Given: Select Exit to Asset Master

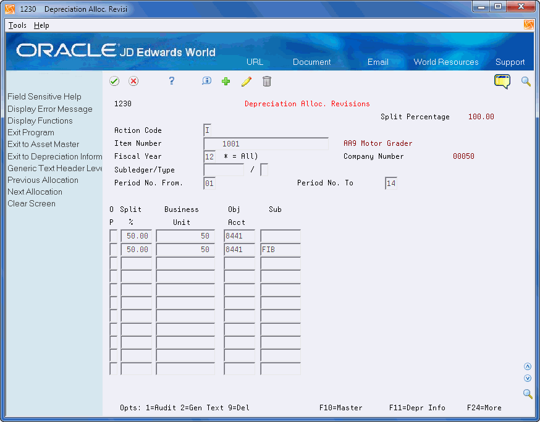Looking at the screenshot, I should [x=43, y=144].
